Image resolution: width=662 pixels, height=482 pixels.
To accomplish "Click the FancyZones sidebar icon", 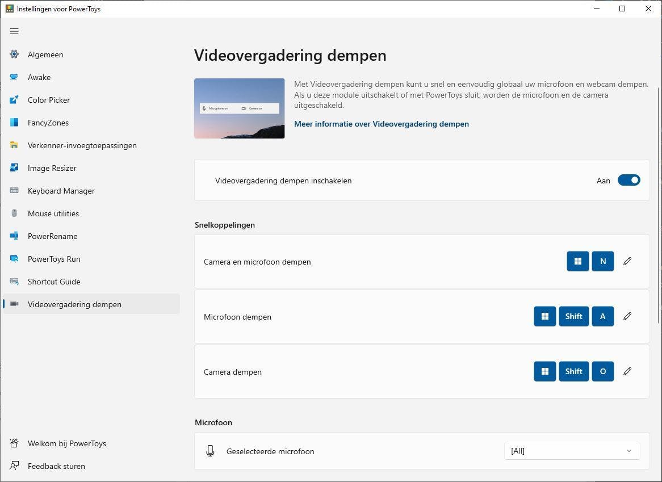I will point(14,123).
